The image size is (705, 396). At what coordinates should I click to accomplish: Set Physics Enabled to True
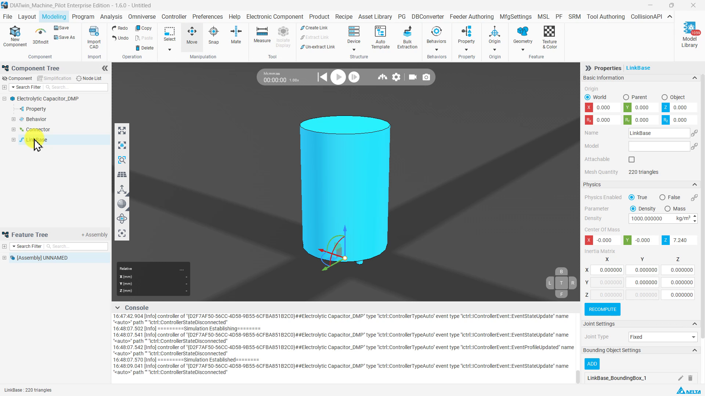[632, 197]
